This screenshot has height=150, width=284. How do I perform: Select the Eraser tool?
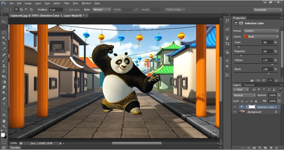pyautogui.click(x=4, y=76)
